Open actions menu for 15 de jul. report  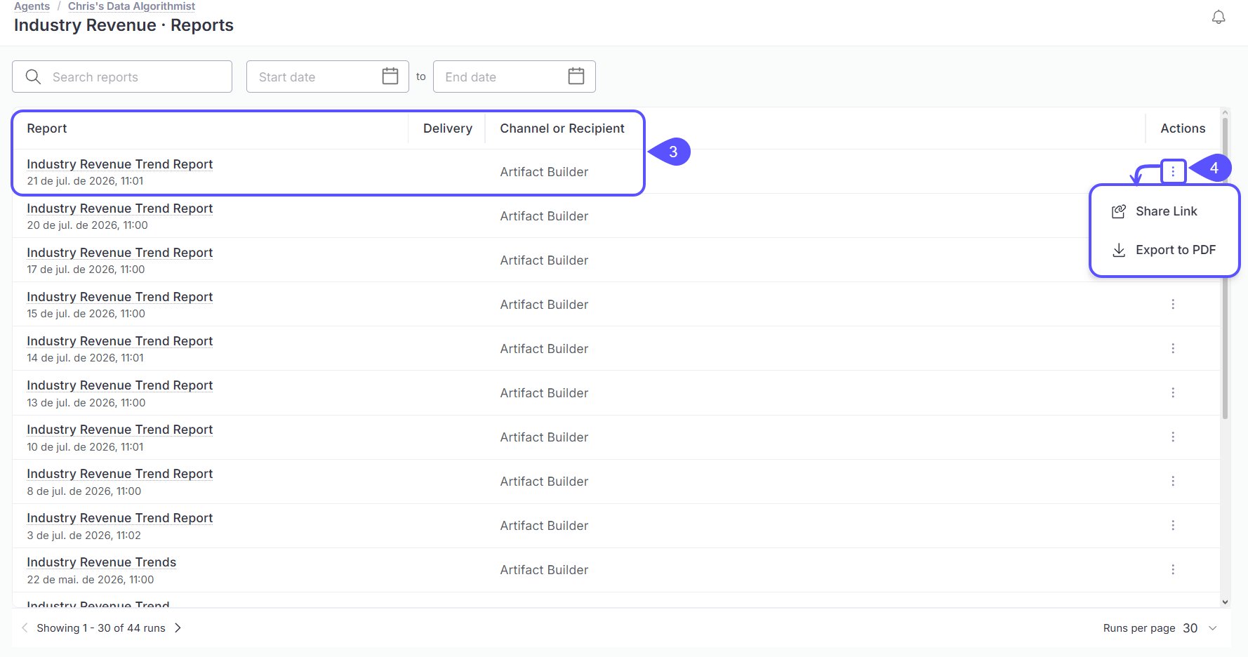click(x=1173, y=304)
